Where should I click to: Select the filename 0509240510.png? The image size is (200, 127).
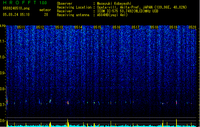[16, 8]
